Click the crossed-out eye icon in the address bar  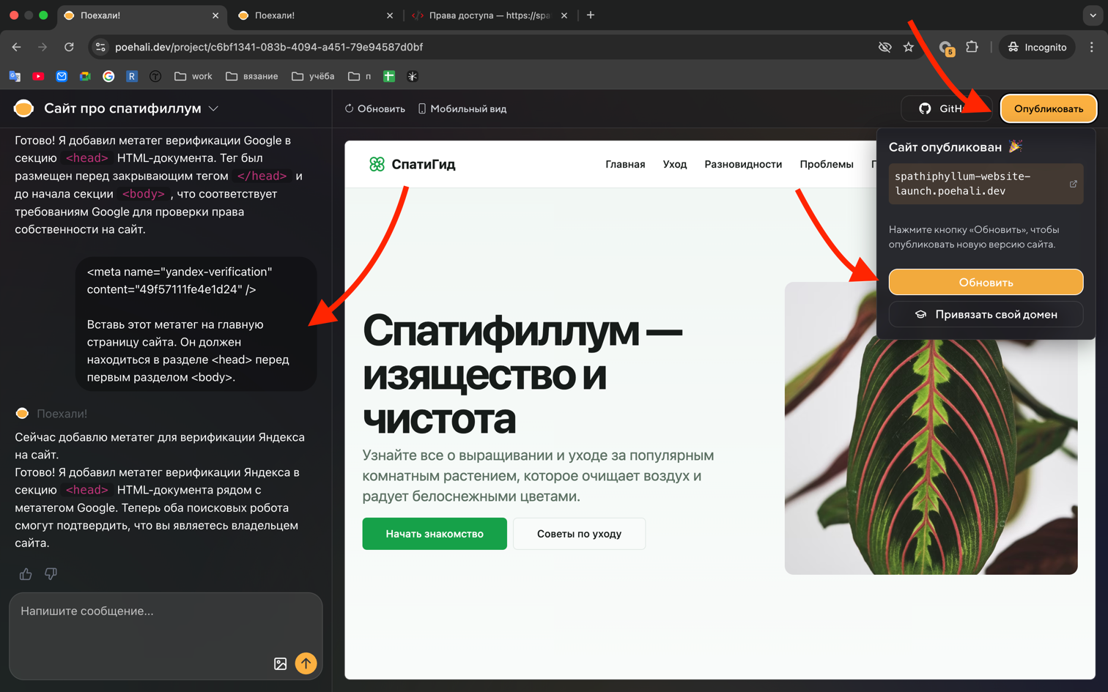(x=884, y=46)
